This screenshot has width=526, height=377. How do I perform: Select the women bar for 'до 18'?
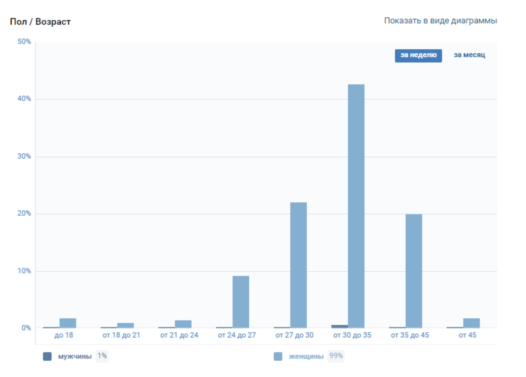[68, 323]
